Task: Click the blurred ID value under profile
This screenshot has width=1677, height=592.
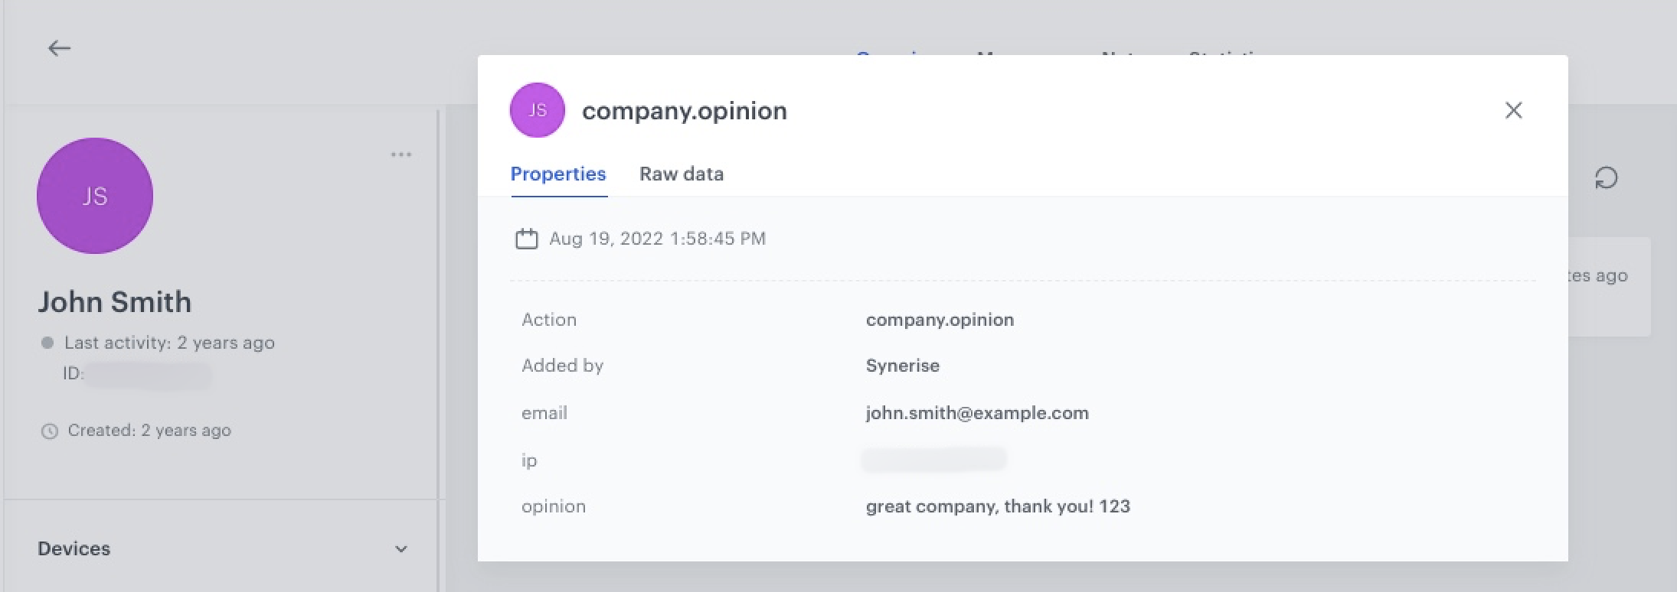Action: [148, 375]
